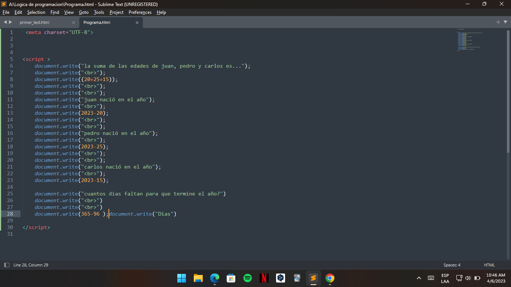Click Sublime Text taskbar icon
This screenshot has height=287, width=511.
[313, 278]
